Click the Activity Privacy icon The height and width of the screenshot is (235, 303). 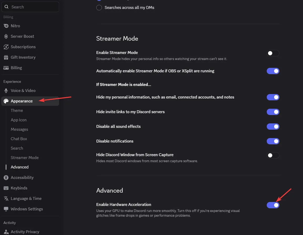pos(6,232)
